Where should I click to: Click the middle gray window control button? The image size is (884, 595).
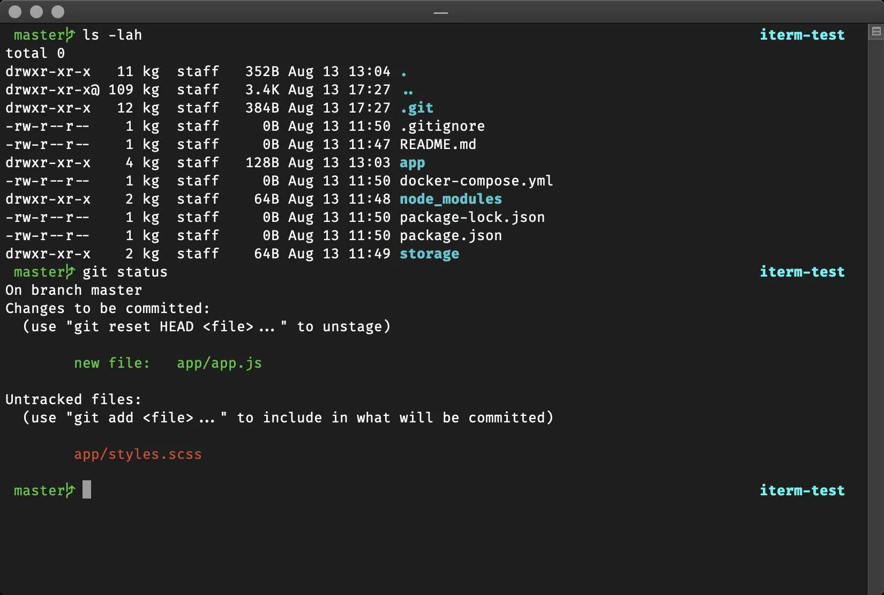pos(36,12)
